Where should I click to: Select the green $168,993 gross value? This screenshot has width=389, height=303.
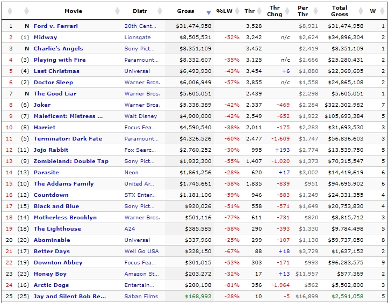198,297
